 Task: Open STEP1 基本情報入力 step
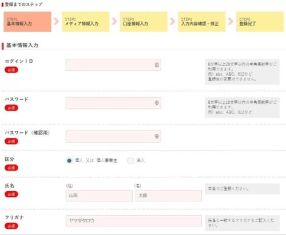[x=27, y=22]
